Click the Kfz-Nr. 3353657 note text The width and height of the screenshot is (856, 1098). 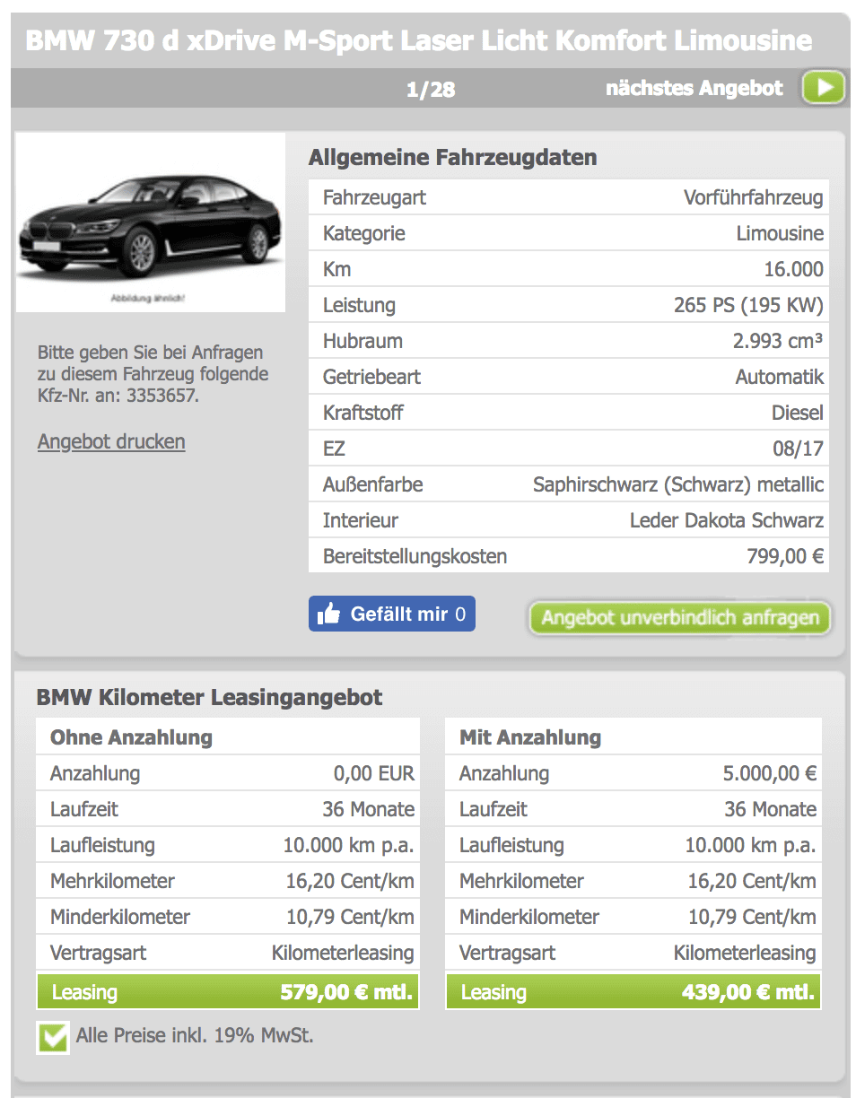pyautogui.click(x=153, y=374)
